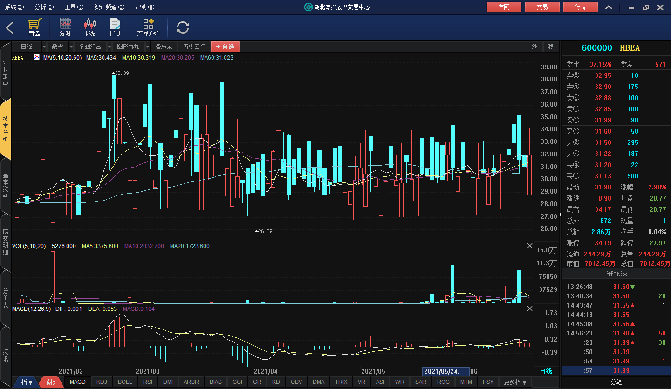The image size is (671, 389).
Task: Toggle the 移 move mode button
Action: tap(551, 47)
